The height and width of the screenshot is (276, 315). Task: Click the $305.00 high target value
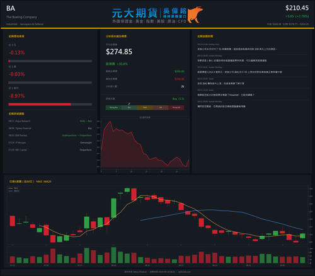pos(180,71)
